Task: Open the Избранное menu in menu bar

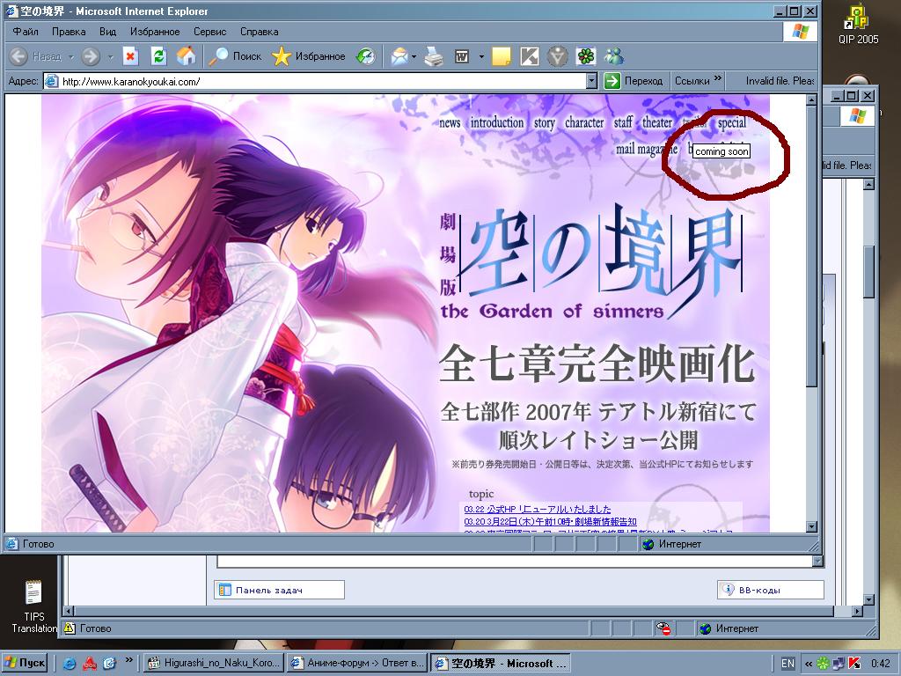Action: [x=155, y=32]
